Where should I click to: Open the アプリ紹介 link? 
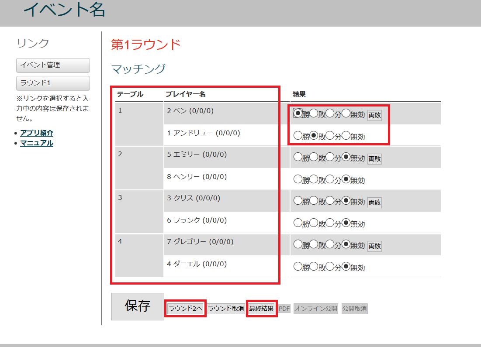(37, 133)
